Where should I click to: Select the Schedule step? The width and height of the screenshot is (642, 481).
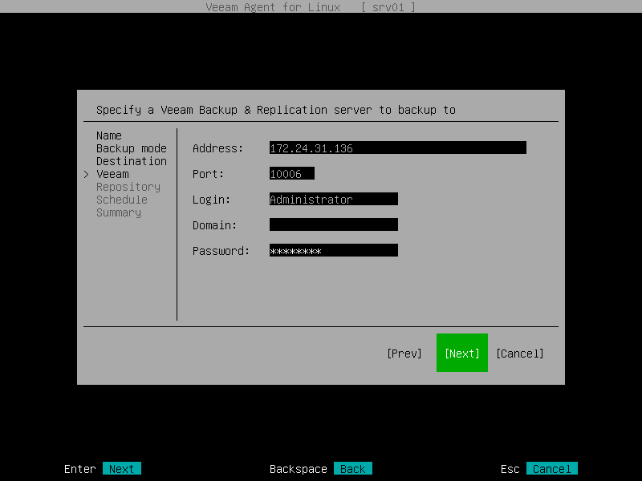[121, 200]
